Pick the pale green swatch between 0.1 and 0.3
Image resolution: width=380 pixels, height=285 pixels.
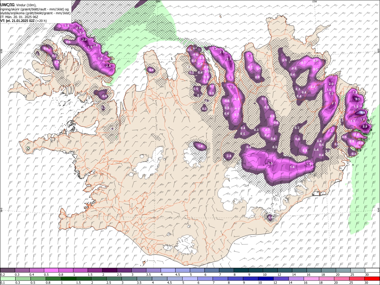tap(8, 278)
